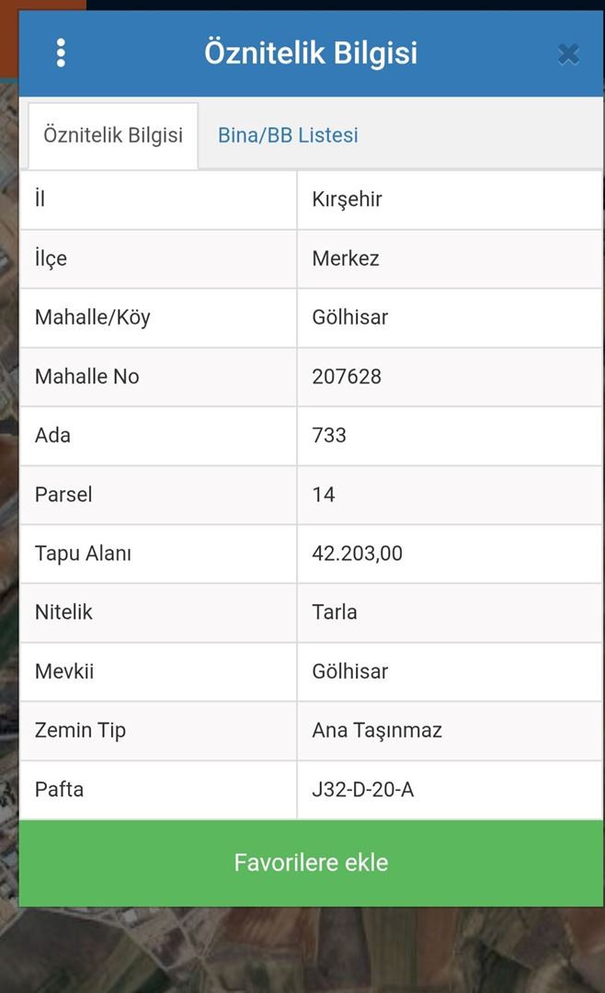Switch to the Bina/BB Listesi tab

[x=288, y=136]
